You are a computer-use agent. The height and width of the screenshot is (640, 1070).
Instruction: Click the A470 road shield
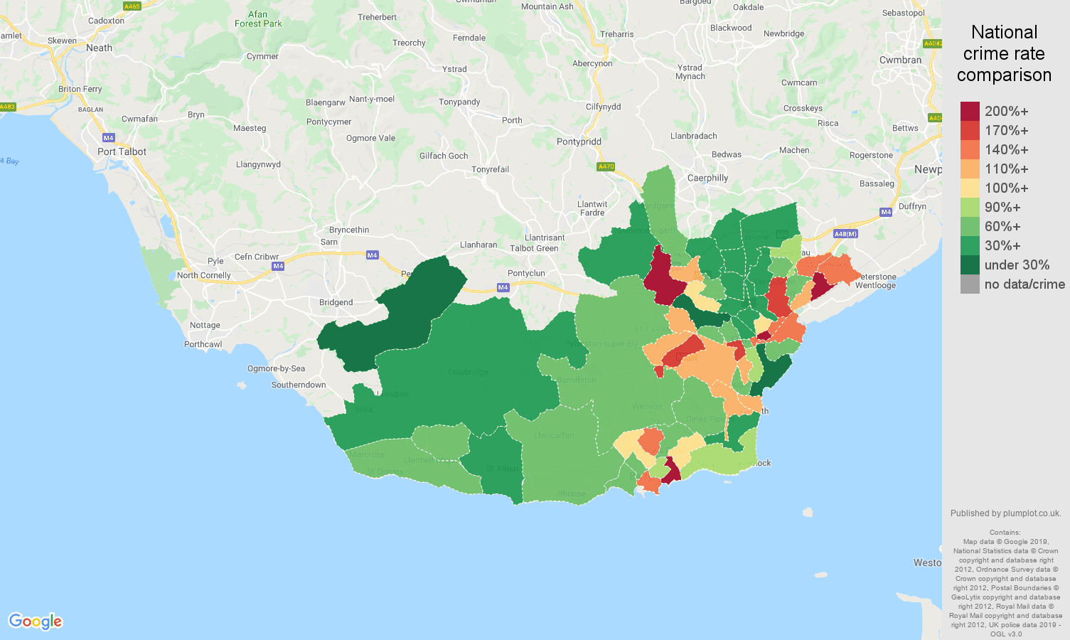point(606,166)
